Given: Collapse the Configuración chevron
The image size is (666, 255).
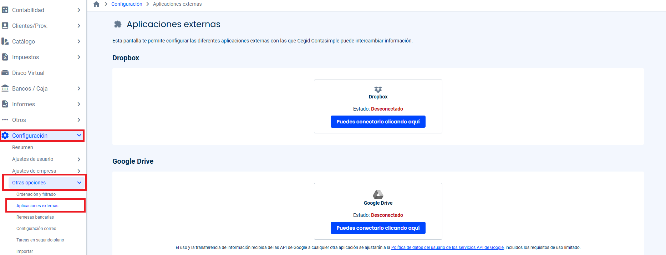Looking at the screenshot, I should pyautogui.click(x=79, y=136).
